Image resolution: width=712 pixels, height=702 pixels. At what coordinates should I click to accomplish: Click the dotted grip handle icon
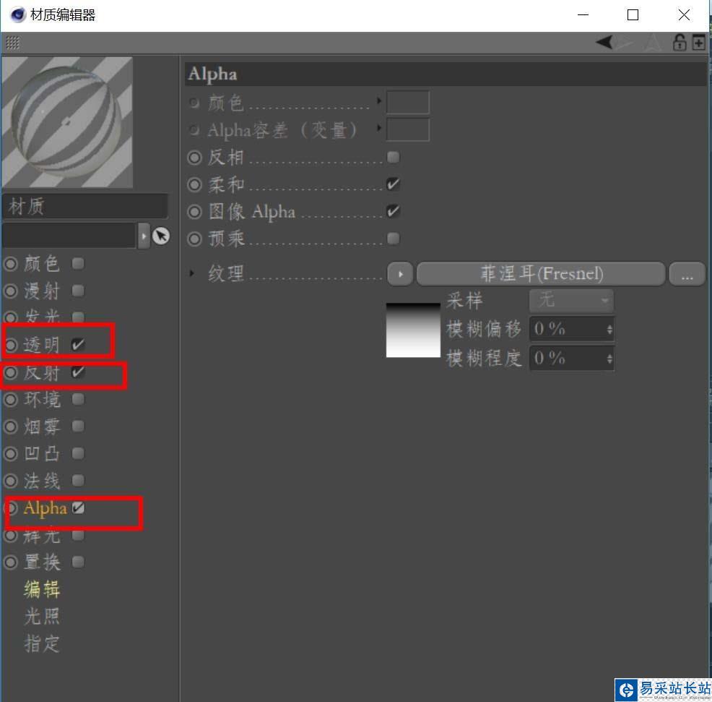[13, 43]
